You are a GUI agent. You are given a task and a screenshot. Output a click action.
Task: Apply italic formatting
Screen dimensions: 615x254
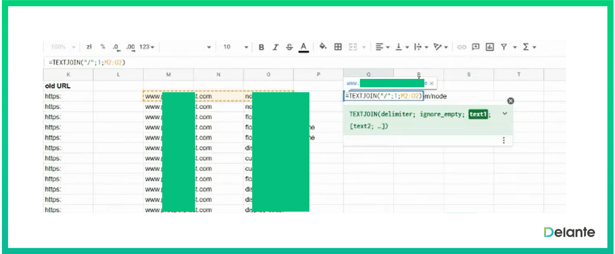pyautogui.click(x=275, y=47)
